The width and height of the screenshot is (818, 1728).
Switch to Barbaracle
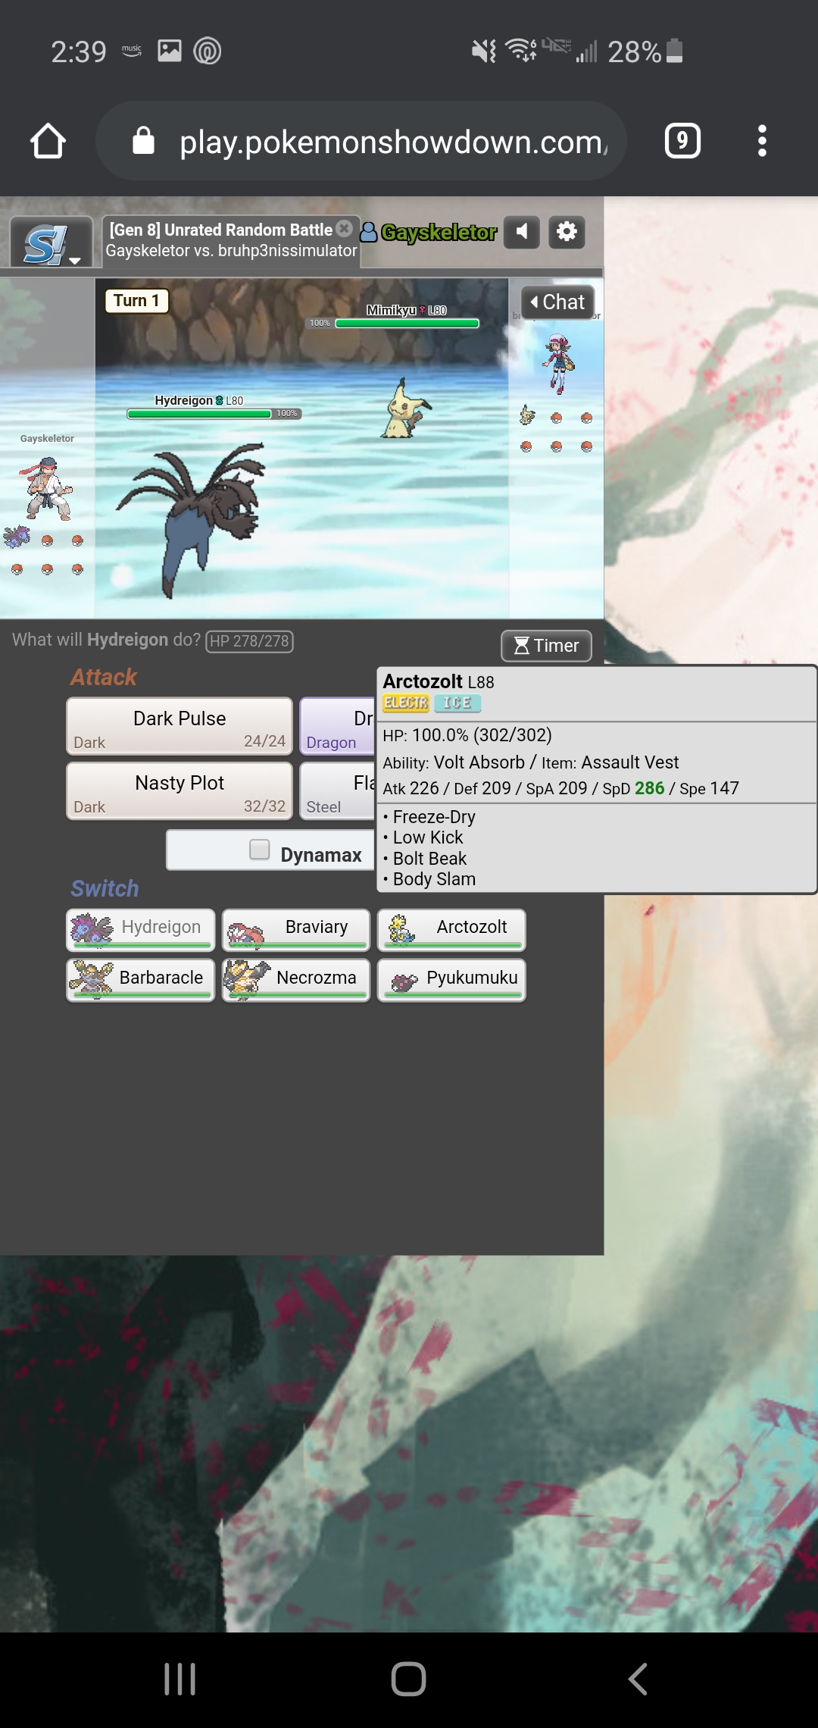click(x=141, y=981)
